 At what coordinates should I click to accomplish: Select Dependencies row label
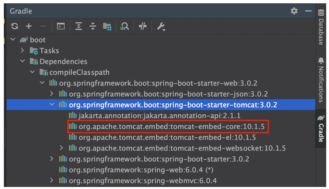tap(64, 62)
